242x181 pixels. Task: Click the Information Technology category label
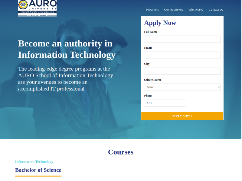(x=34, y=162)
